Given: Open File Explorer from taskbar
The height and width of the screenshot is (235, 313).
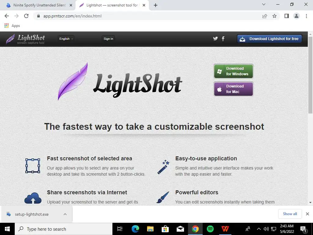Looking at the screenshot, I should (150, 229).
